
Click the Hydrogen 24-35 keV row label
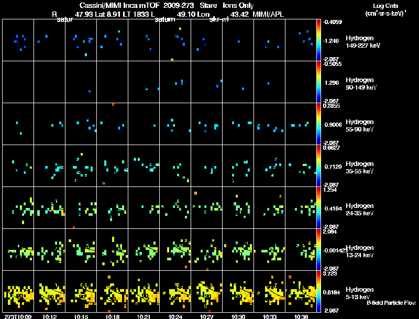360,210
